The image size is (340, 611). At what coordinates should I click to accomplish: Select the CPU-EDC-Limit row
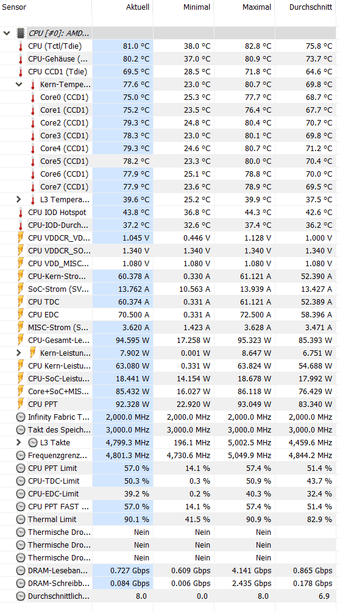click(168, 493)
